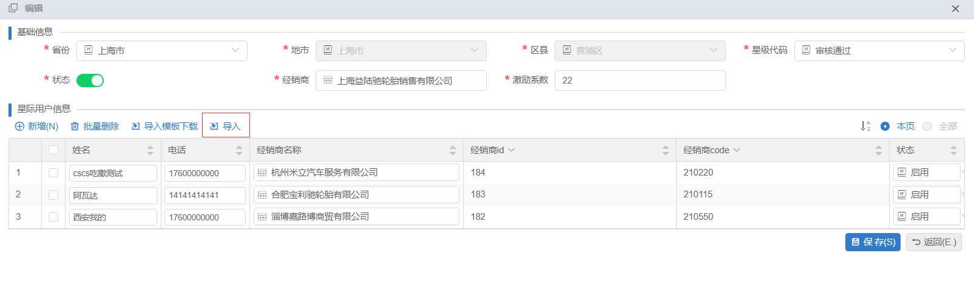Select the 本页 radio option
The width and height of the screenshot is (974, 293).
coord(885,127)
